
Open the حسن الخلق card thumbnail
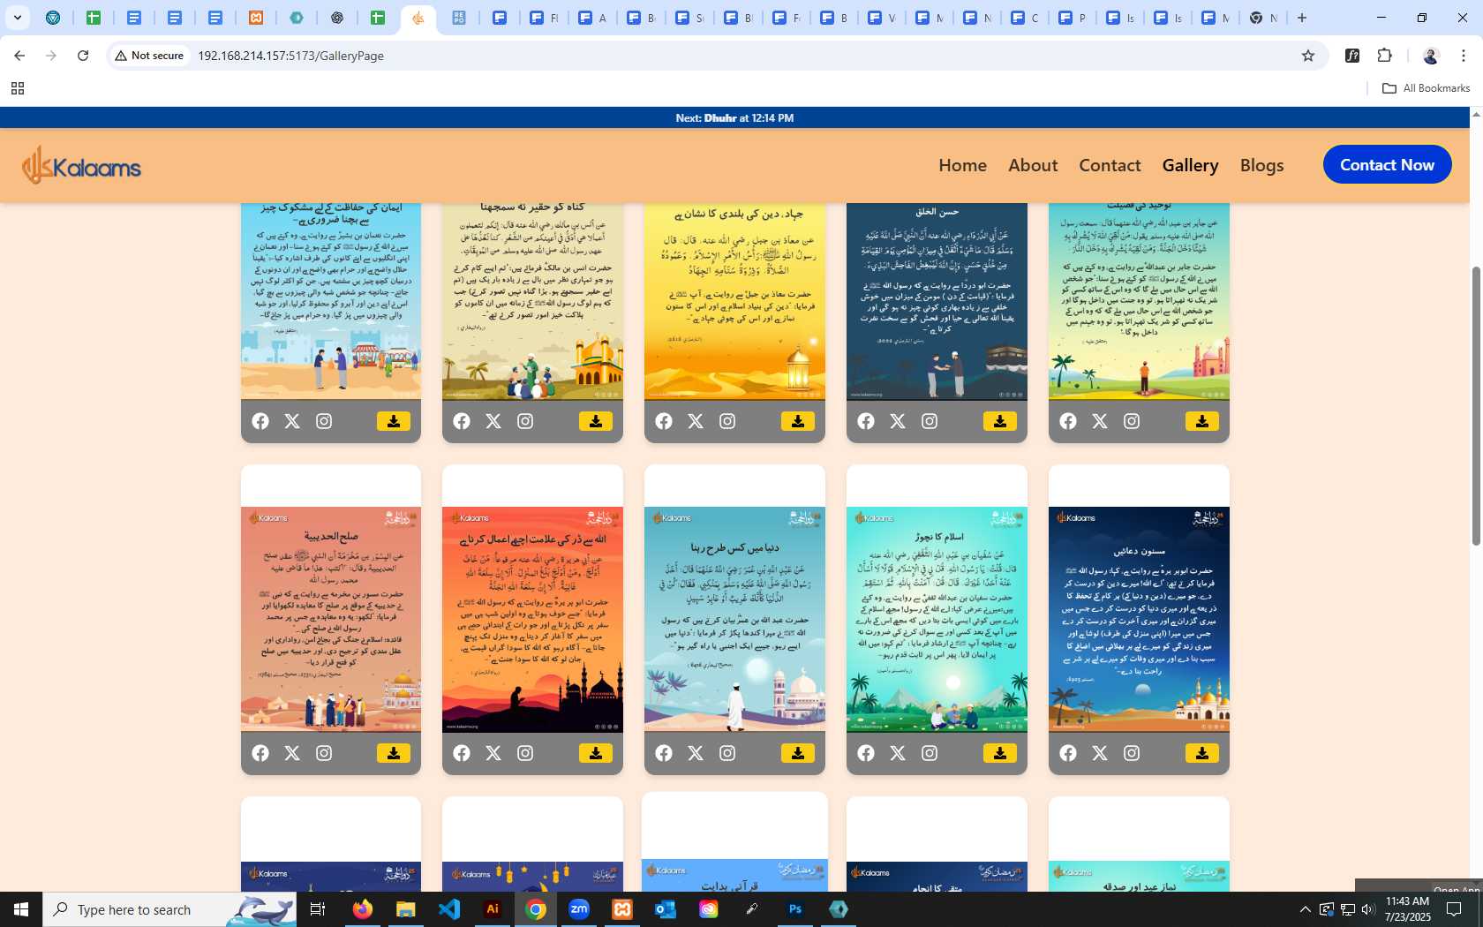pyautogui.click(x=937, y=301)
